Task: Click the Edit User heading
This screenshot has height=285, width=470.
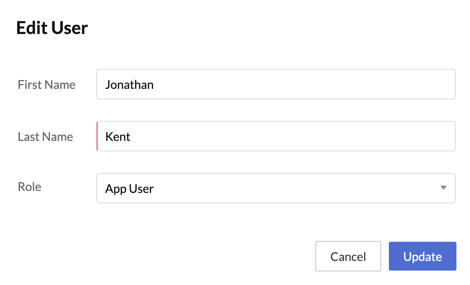Action: tap(52, 27)
